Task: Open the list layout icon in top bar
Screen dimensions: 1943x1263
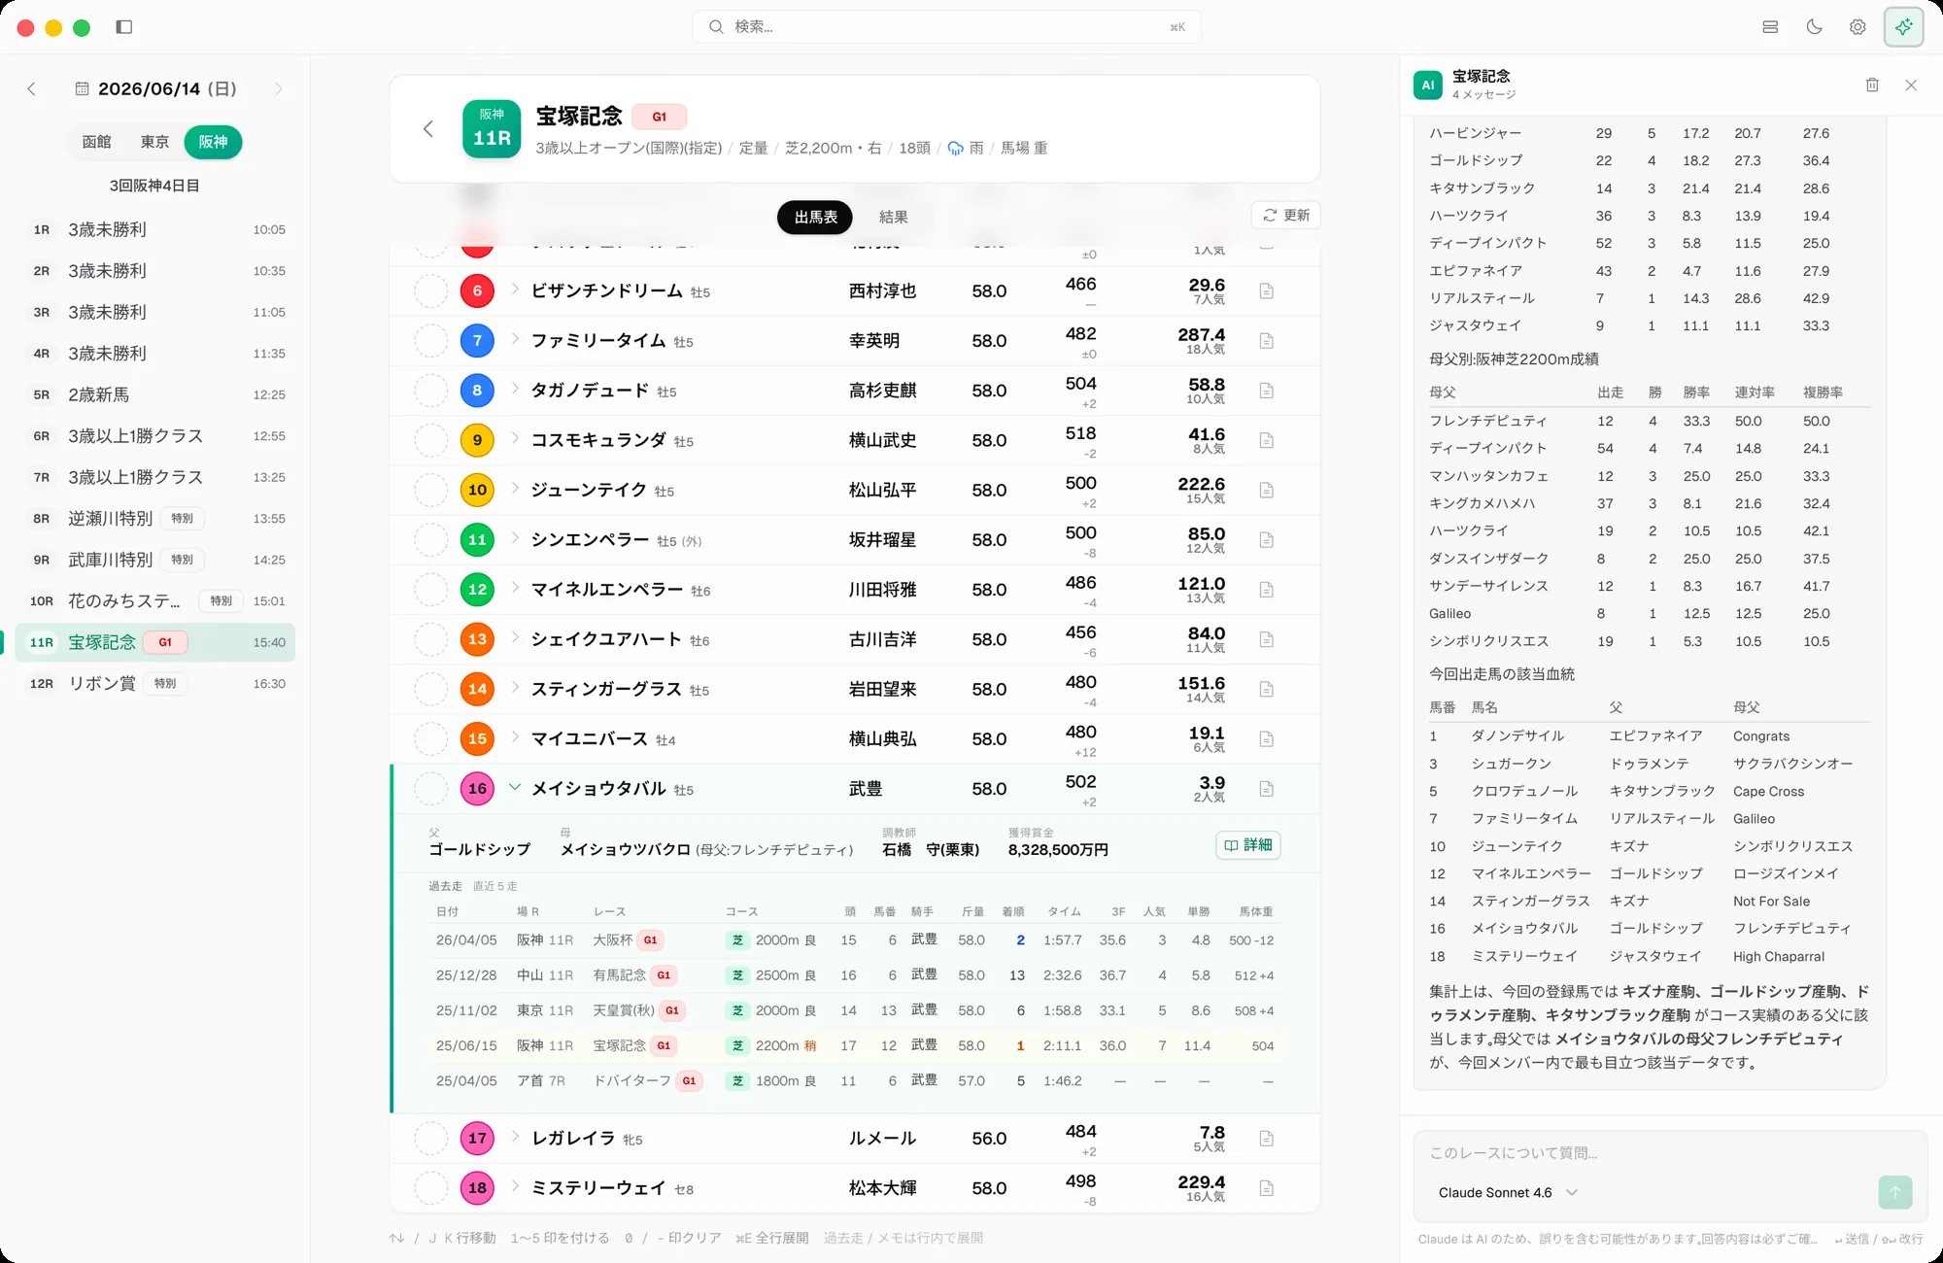Action: pyautogui.click(x=1770, y=27)
